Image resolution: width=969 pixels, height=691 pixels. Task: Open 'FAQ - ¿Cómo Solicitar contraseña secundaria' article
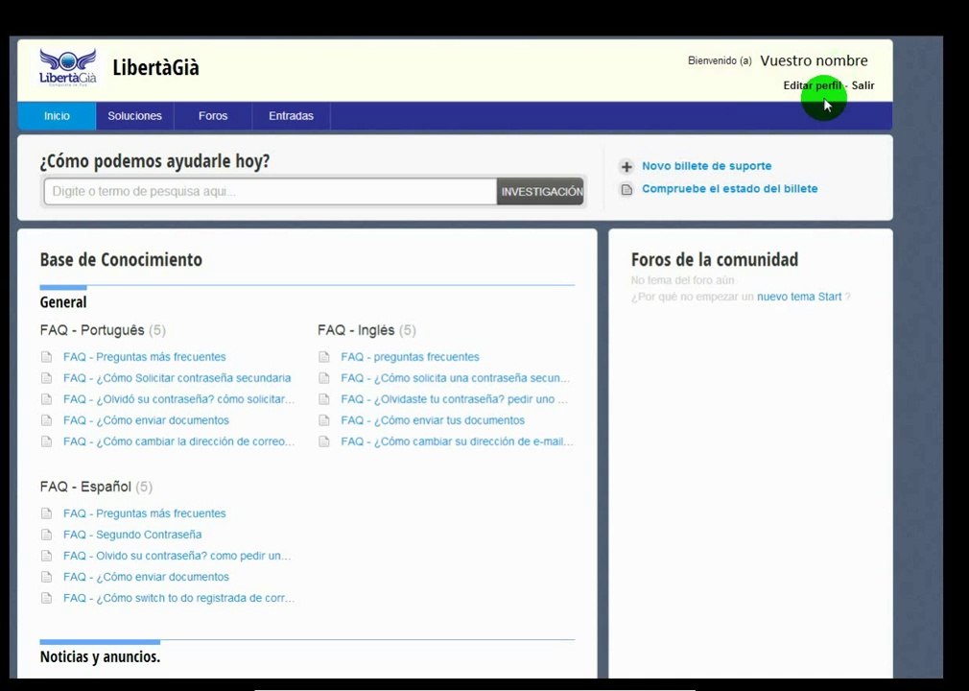tap(177, 377)
